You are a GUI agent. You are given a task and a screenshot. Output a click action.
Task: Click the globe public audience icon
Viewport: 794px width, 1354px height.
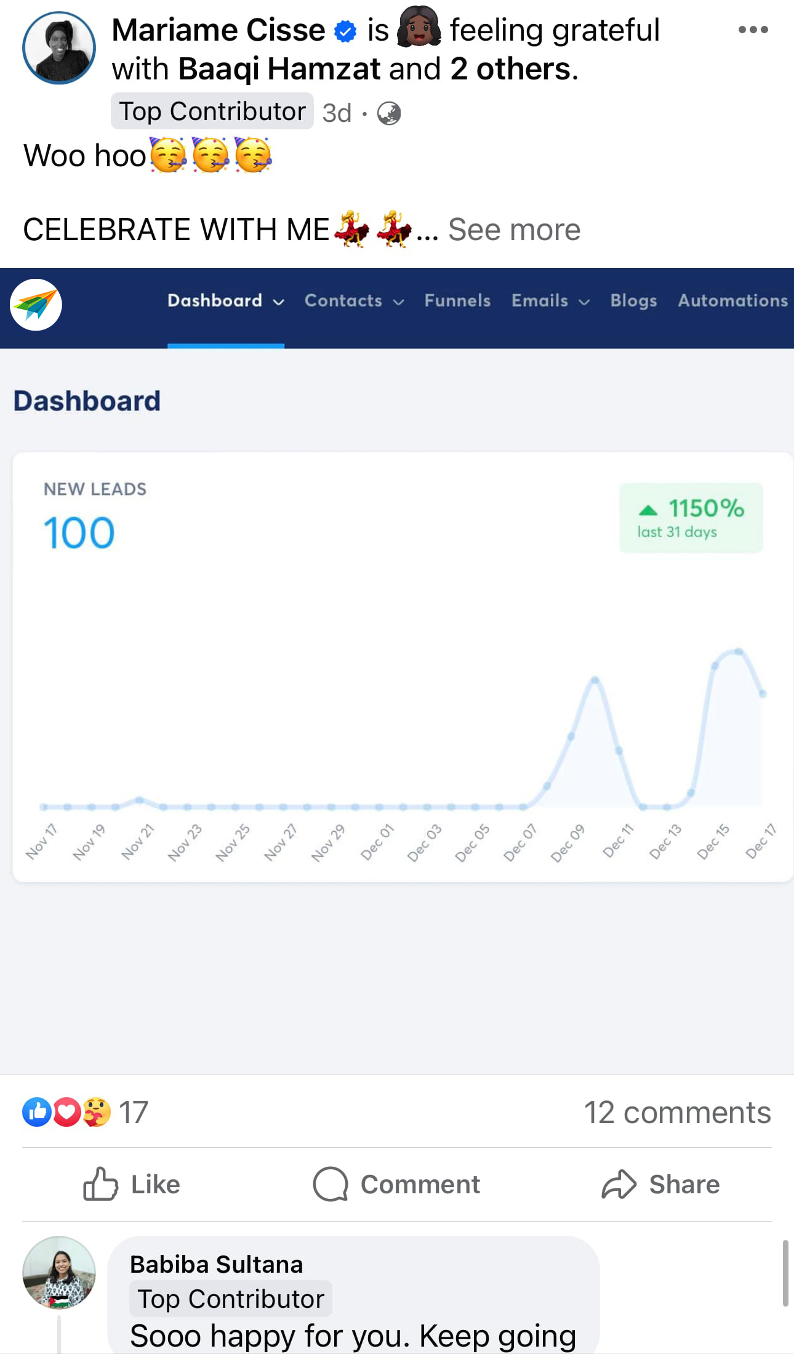tap(388, 113)
